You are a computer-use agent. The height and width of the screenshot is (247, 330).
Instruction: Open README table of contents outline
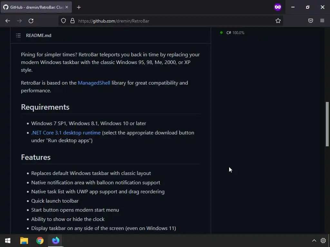pyautogui.click(x=18, y=35)
